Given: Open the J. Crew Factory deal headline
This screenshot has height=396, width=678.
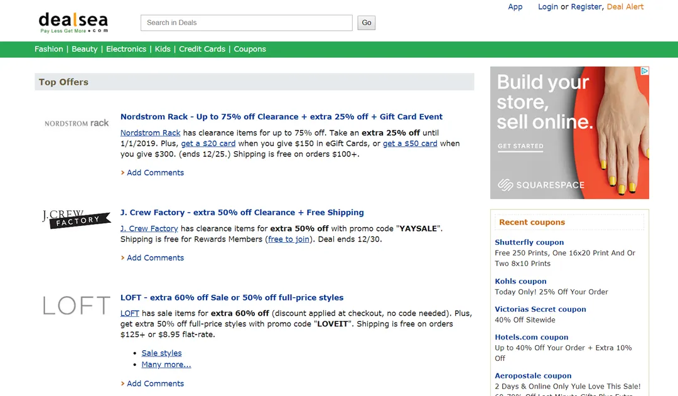Looking at the screenshot, I should [242, 213].
